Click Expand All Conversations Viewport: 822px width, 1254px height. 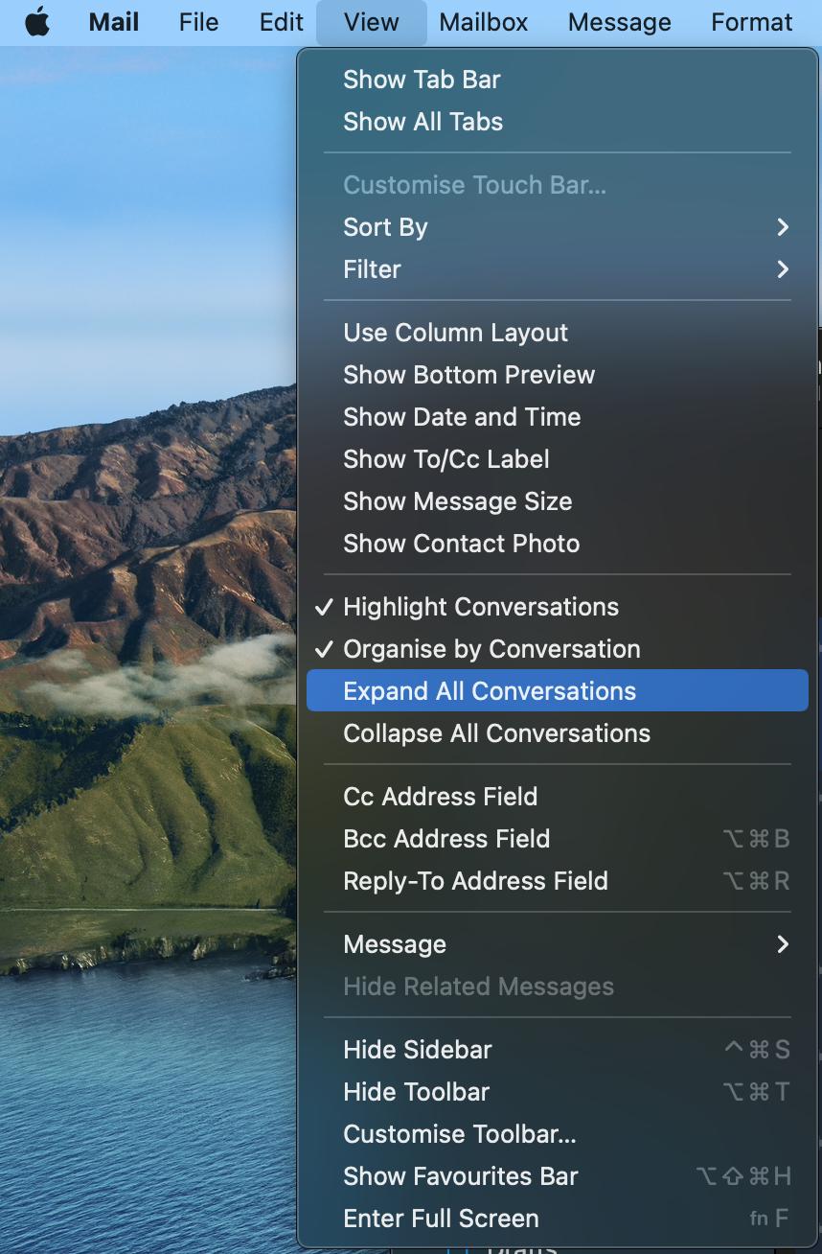(558, 691)
